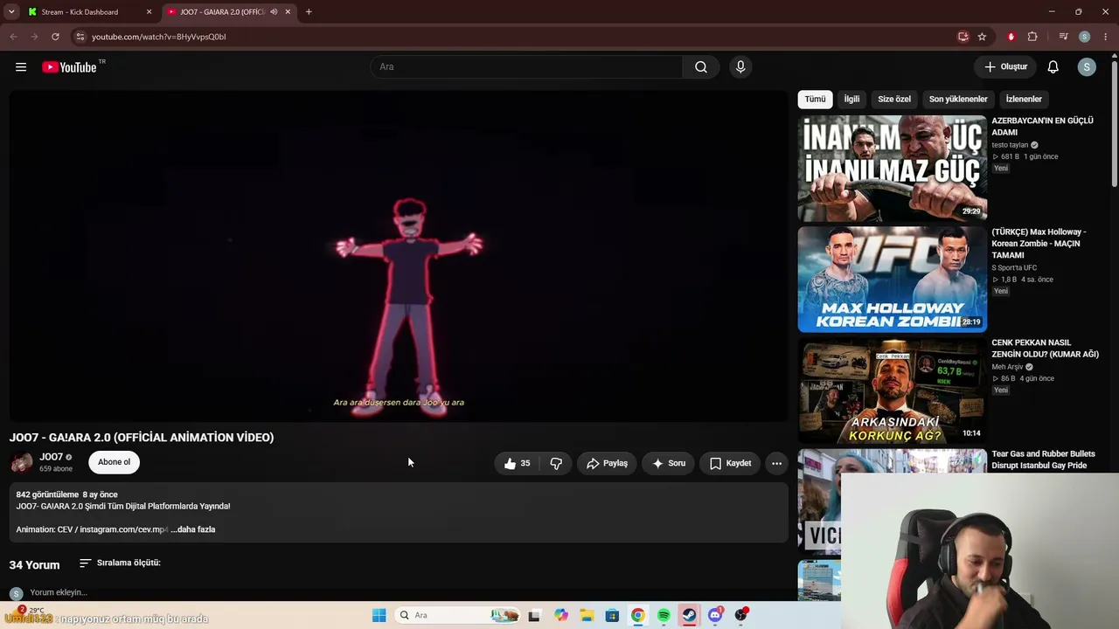The height and width of the screenshot is (629, 1119).
Task: Open 'Tear Gas and Rubber Bullets' video title
Action: 1043,460
